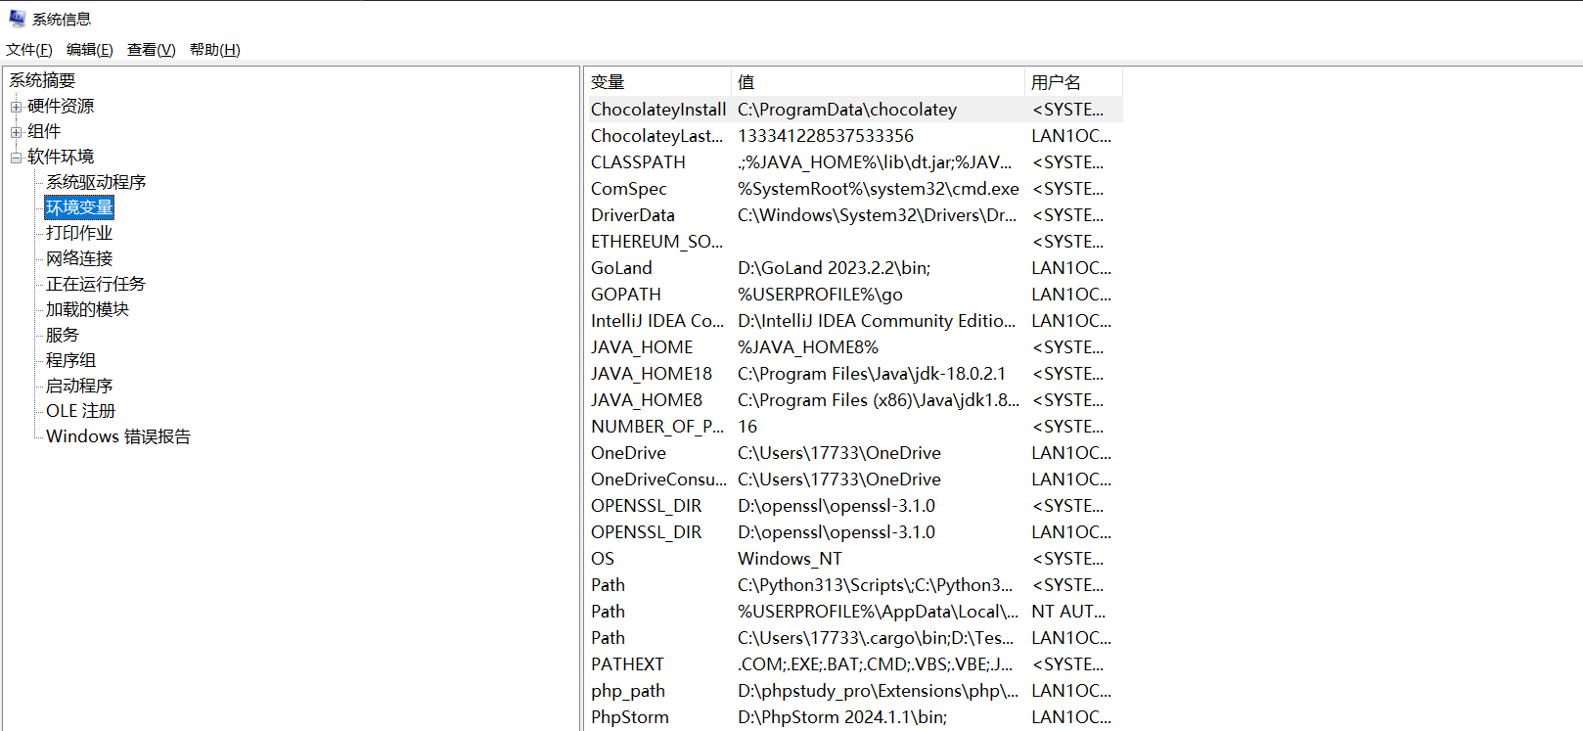Click the System Information app icon

pos(17,18)
